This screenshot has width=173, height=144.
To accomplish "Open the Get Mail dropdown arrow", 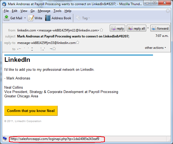I will point(25,18).
